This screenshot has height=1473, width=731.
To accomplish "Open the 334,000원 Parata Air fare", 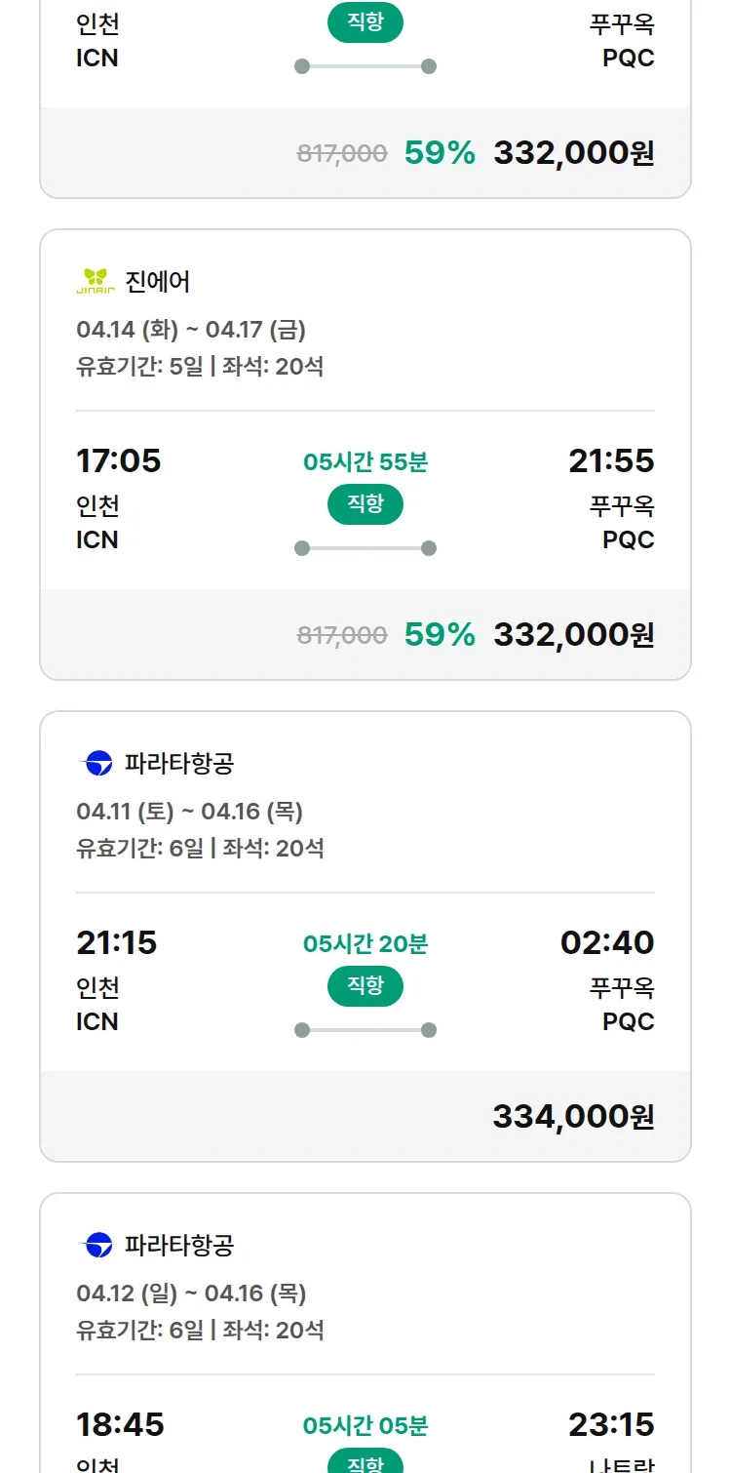I will [x=573, y=1116].
